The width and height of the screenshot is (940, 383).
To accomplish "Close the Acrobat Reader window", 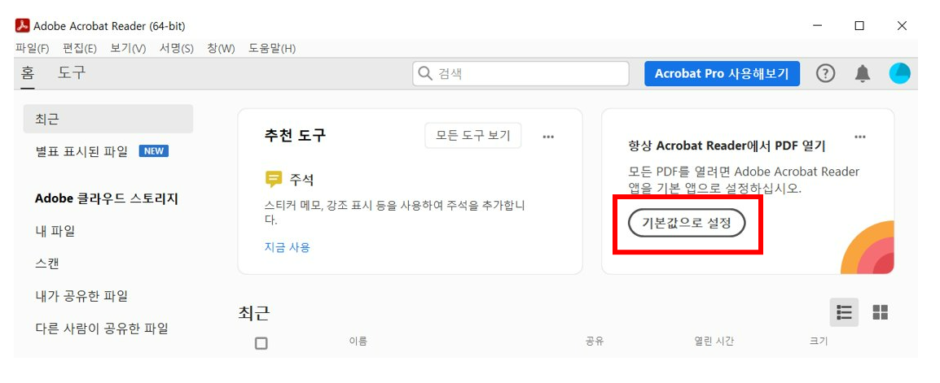I will pyautogui.click(x=902, y=26).
